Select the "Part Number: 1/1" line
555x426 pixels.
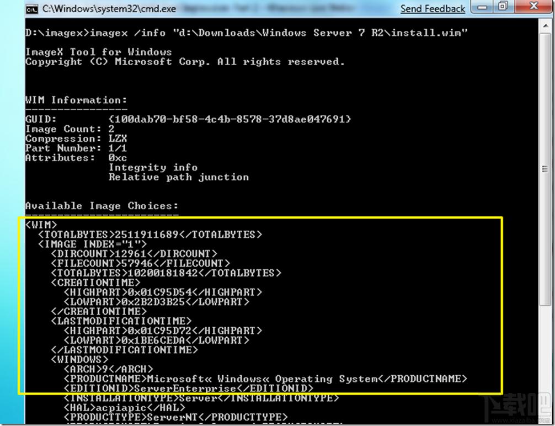(76, 148)
